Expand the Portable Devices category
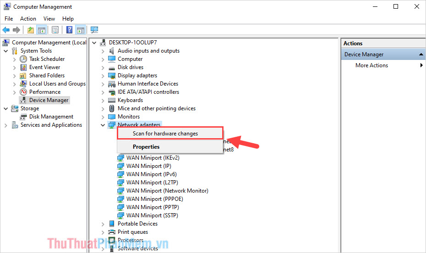This screenshot has width=426, height=253. [103, 224]
